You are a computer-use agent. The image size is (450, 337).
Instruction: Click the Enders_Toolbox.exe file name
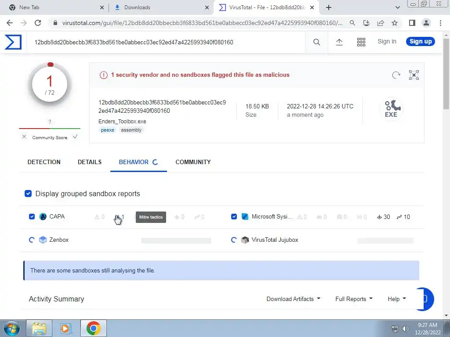(122, 122)
